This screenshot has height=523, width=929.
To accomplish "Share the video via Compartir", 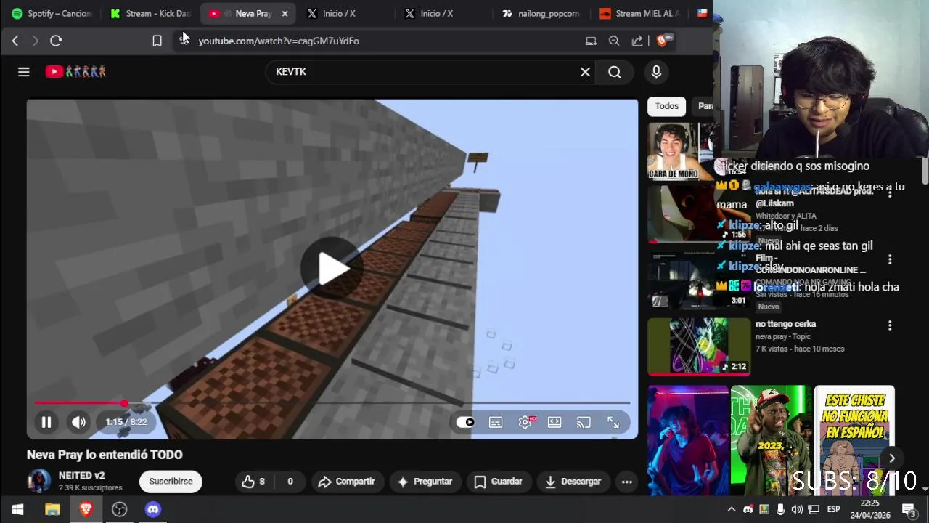I will coord(347,482).
